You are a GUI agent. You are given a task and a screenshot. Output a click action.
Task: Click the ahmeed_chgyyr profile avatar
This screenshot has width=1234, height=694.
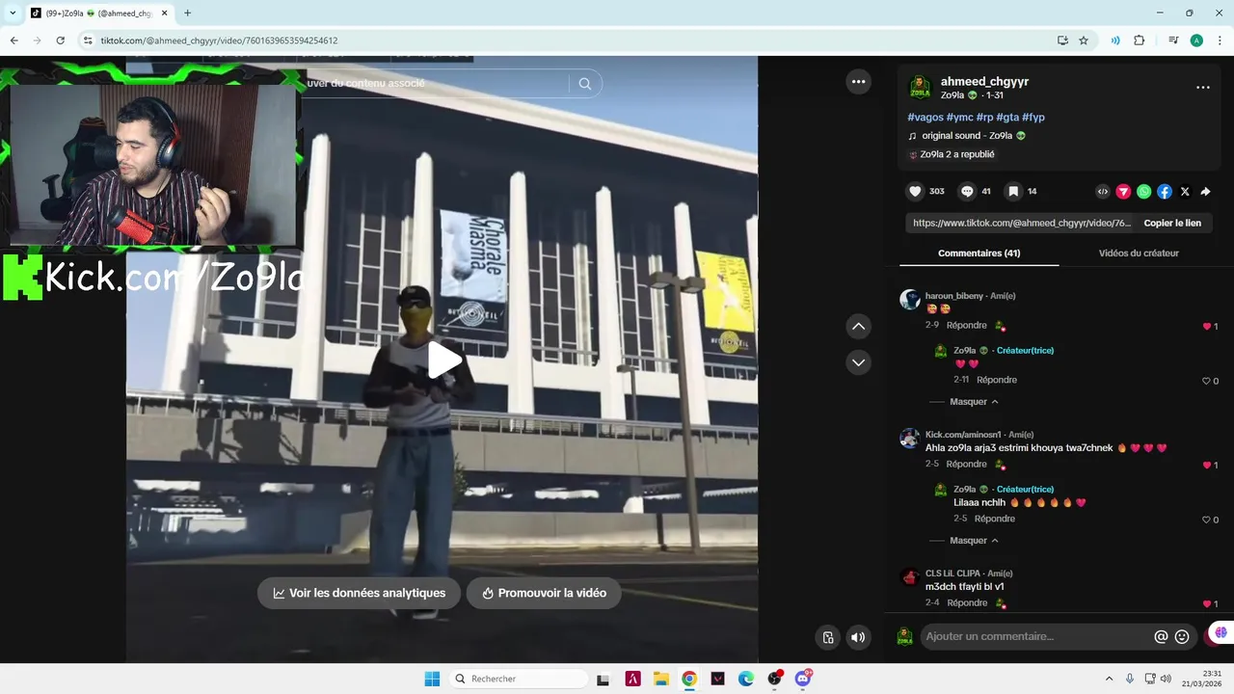pos(921,88)
